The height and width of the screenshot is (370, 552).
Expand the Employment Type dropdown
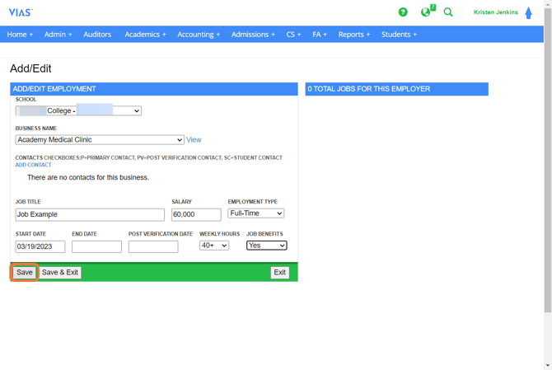click(x=255, y=213)
